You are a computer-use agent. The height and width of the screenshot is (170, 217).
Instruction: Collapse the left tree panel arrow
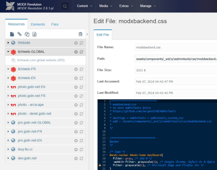tap(87, 34)
